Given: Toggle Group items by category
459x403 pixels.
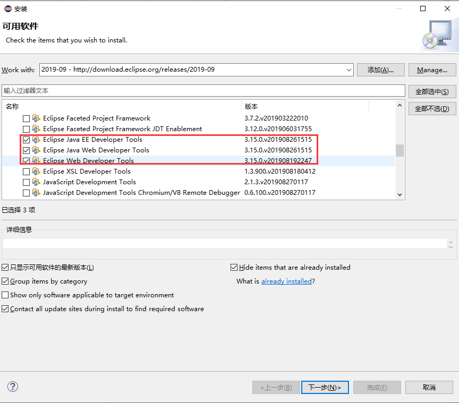Looking at the screenshot, I should click(5, 281).
